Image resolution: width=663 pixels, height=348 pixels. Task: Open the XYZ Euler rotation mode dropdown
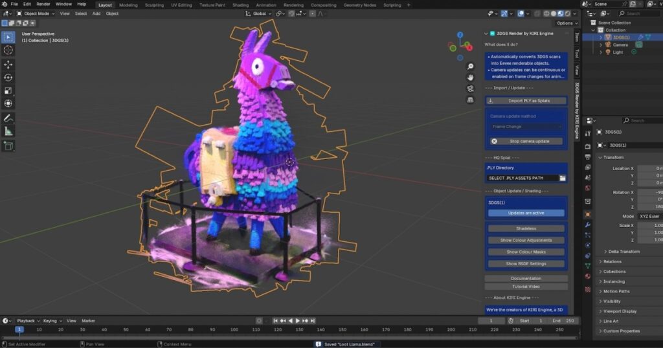(x=650, y=216)
